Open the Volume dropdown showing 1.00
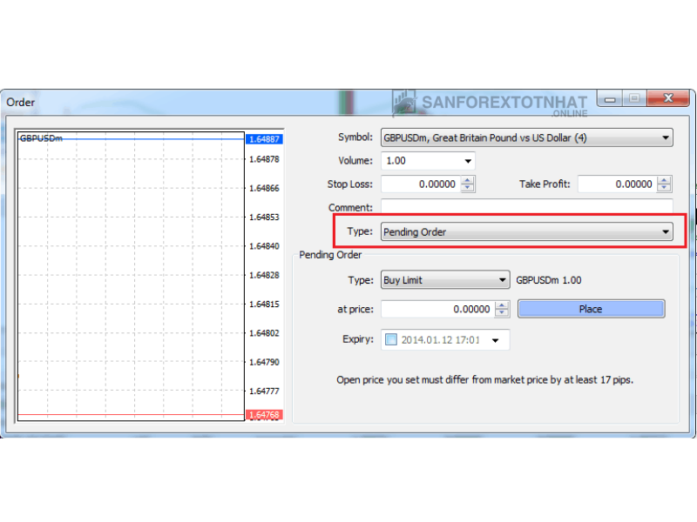This screenshot has width=697, height=522. click(428, 161)
